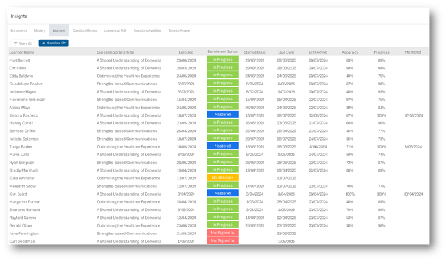Click Kendra Pacheco's blue Mastered status

pyautogui.click(x=222, y=115)
